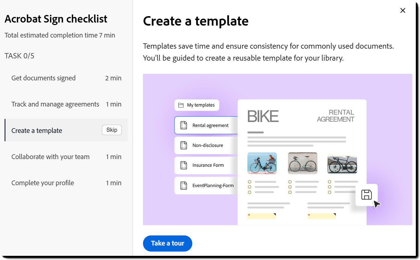Screen dimensions: 420x260
Task: Click the Non-disclosure document icon
Action: click(183, 145)
